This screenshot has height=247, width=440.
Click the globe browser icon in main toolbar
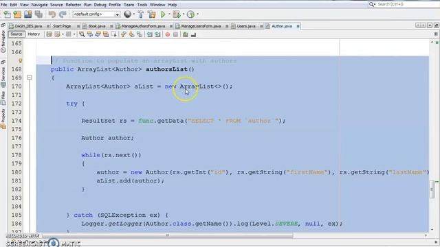tap(127, 14)
